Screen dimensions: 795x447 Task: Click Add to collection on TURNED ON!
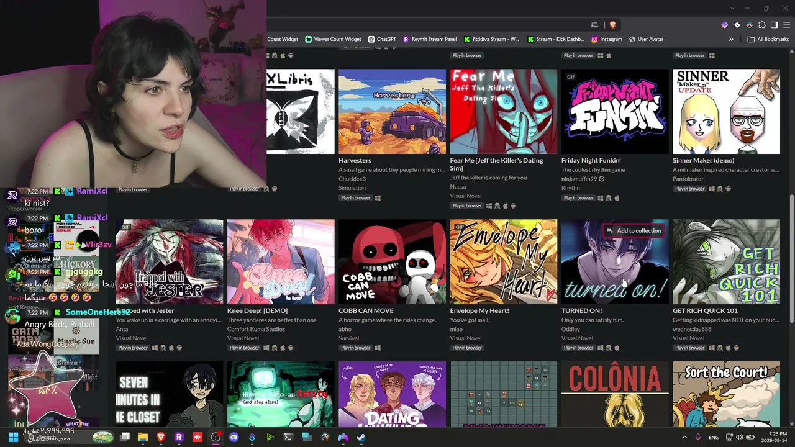pos(634,230)
